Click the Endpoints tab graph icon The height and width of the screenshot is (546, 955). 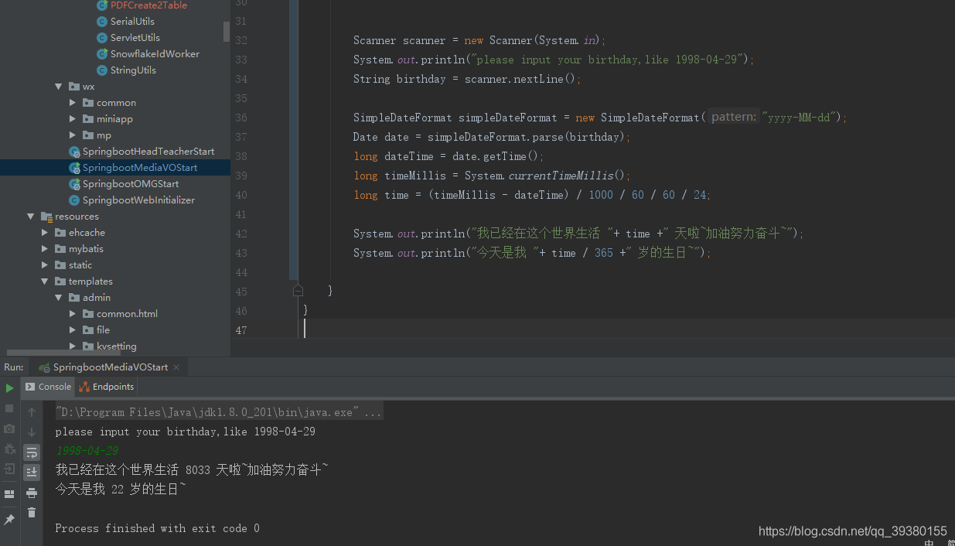click(84, 387)
